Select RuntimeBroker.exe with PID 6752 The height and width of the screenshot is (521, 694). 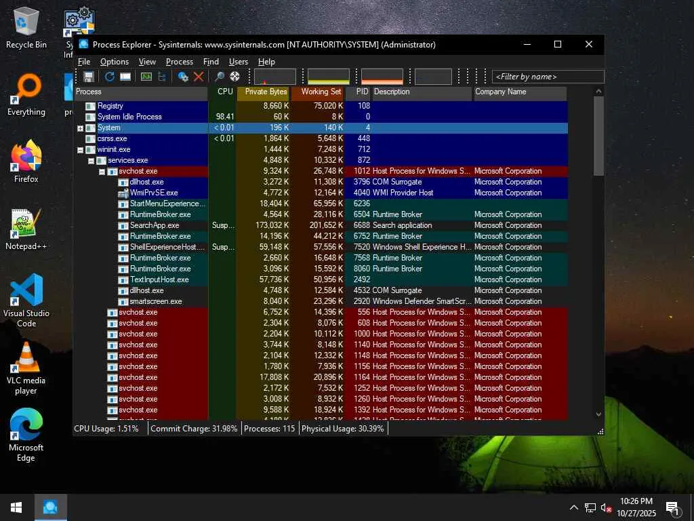tap(321, 236)
